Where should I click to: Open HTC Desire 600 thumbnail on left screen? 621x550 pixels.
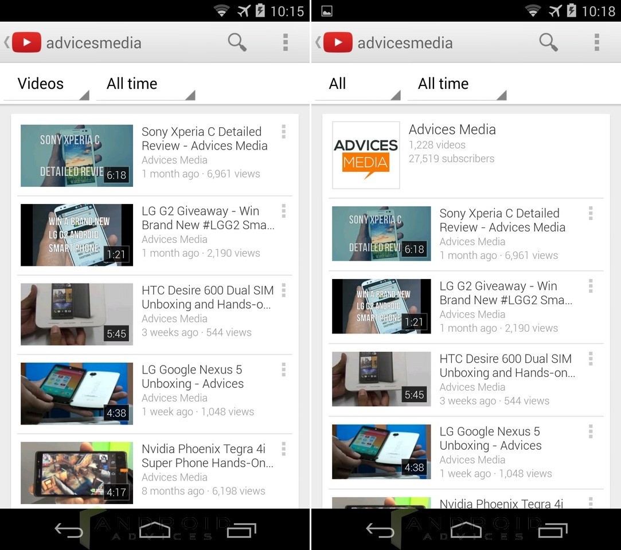(77, 314)
